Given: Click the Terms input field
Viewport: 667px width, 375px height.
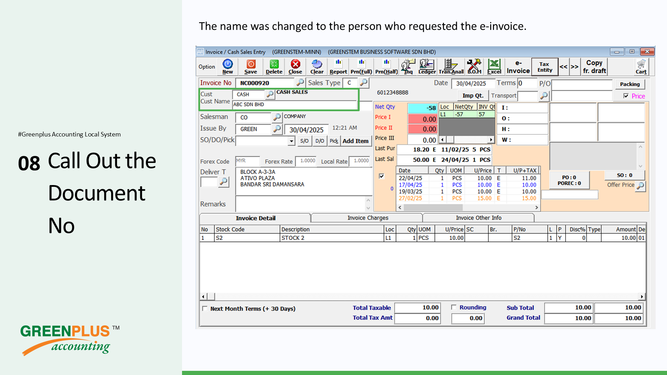Looking at the screenshot, I should point(527,83).
